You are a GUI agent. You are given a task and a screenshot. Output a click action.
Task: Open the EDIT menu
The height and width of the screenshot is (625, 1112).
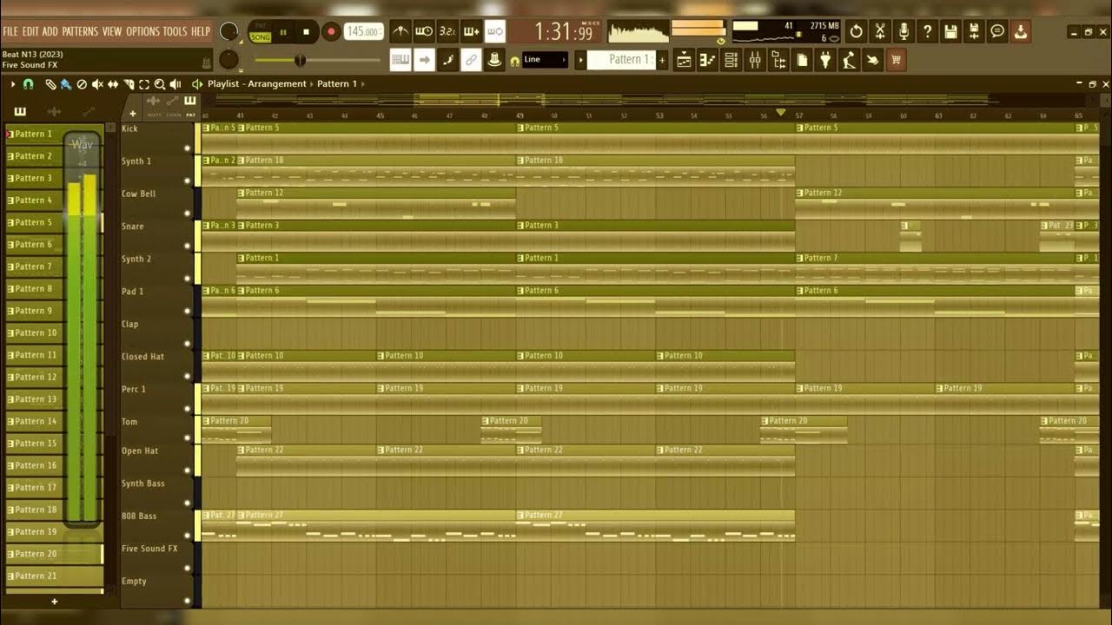(x=31, y=31)
